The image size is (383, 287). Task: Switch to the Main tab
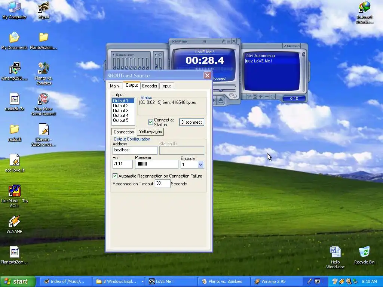pyautogui.click(x=114, y=86)
